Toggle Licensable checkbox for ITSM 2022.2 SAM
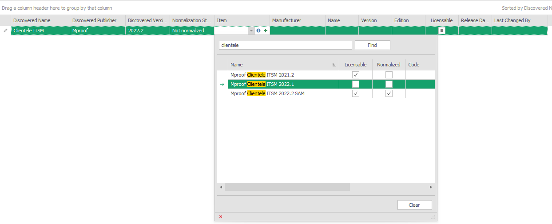 tap(356, 93)
